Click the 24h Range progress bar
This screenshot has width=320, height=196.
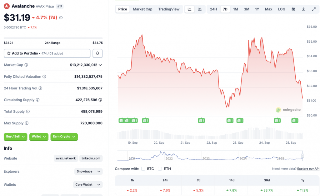click(53, 38)
